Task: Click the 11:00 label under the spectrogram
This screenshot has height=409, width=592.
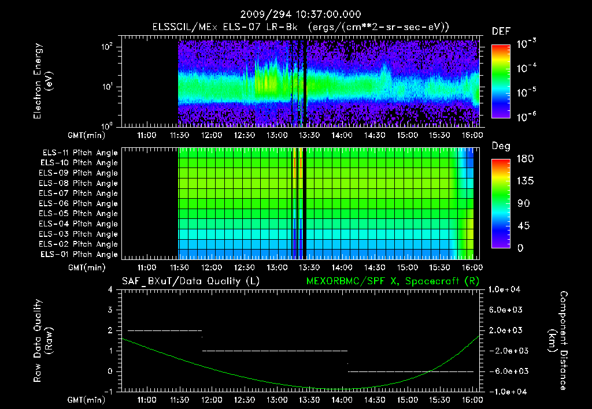Action: (x=146, y=135)
